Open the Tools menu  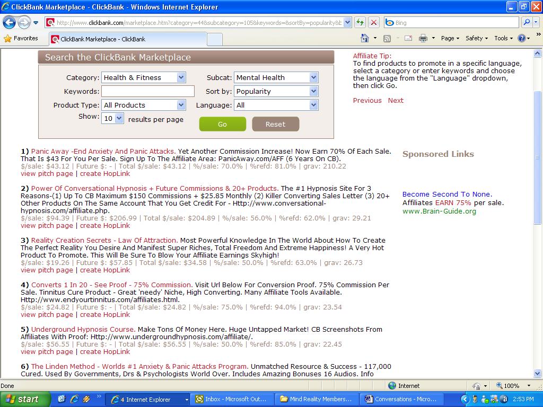coord(503,38)
